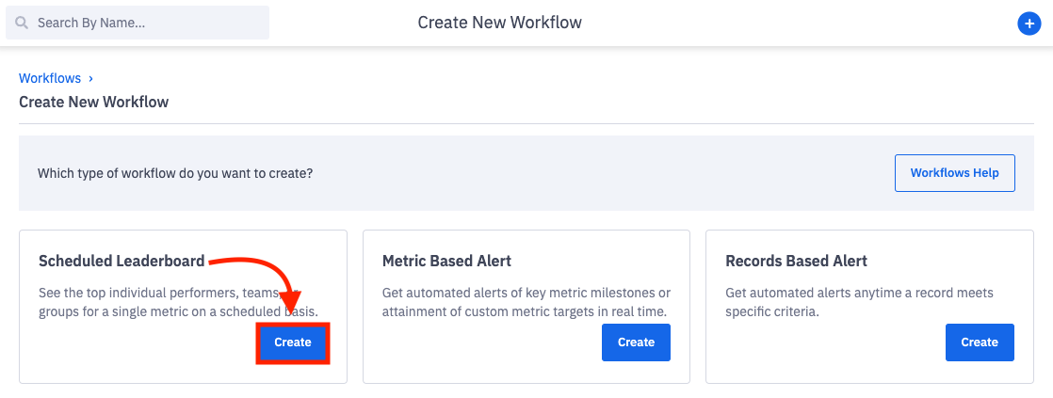This screenshot has width=1053, height=398.
Task: Select the Records Based Alert card title
Action: [796, 261]
